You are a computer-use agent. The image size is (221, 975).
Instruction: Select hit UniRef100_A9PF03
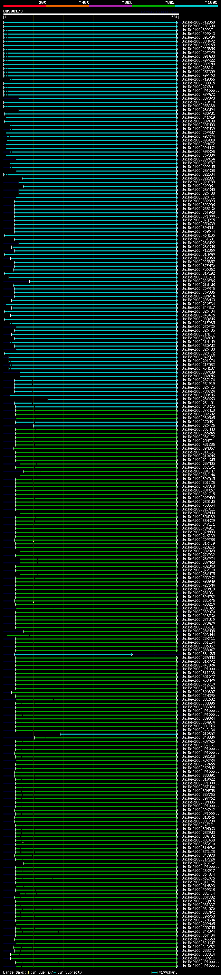(198, 76)
